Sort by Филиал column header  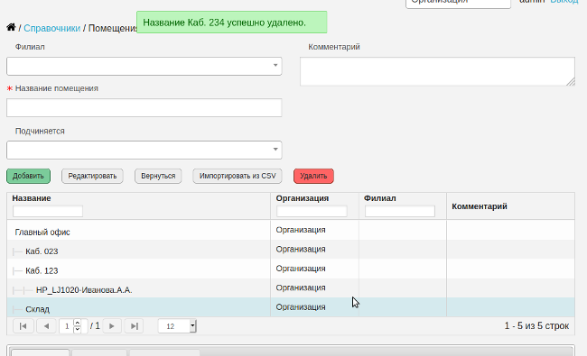click(379, 198)
